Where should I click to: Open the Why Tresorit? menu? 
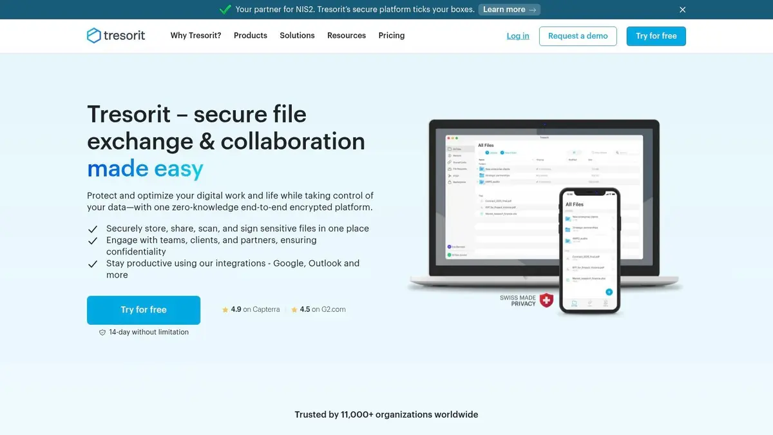point(196,35)
